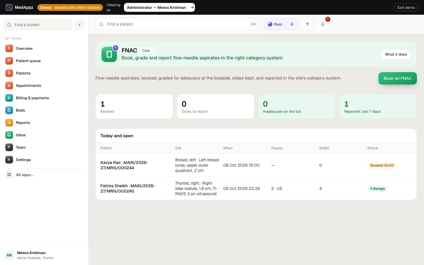
Task: Open Fatima Sheikh patient row
Action: pos(256,188)
